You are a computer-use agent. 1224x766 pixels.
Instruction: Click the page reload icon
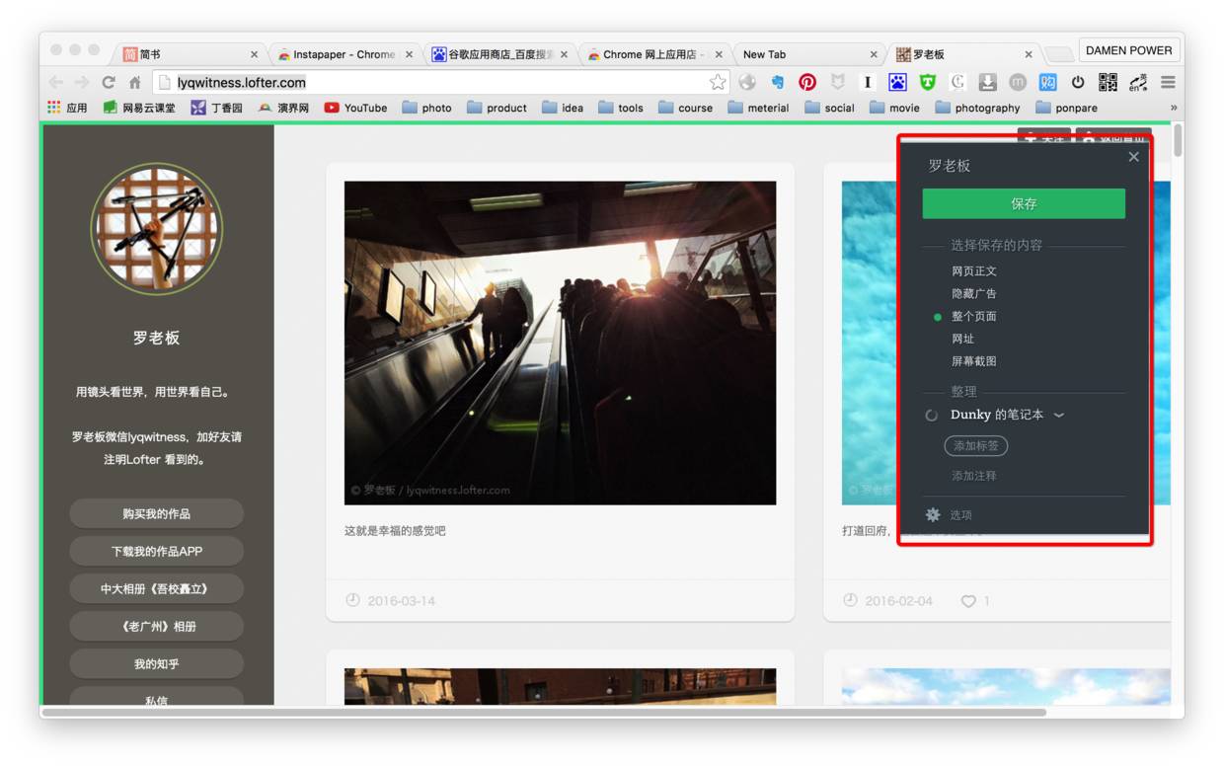point(109,82)
